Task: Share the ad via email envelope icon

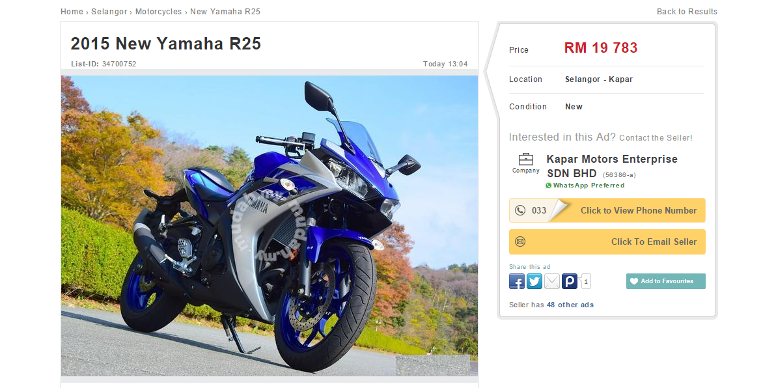Action: click(552, 281)
